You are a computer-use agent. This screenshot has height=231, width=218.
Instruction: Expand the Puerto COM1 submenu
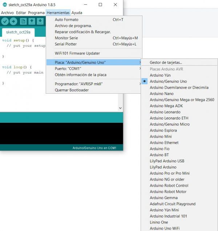[x=94, y=69]
